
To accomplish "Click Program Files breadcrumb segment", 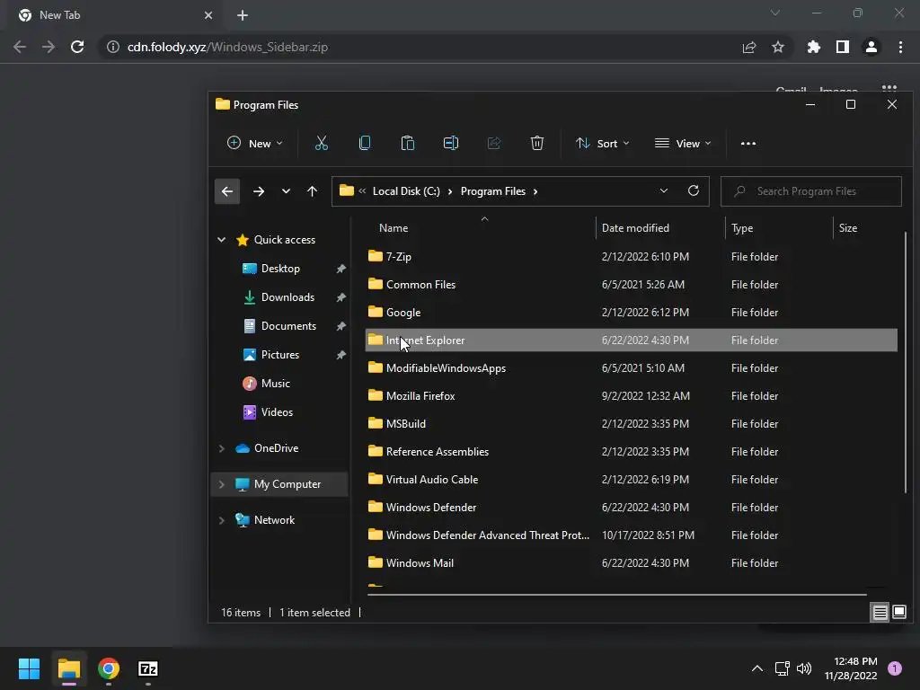I will tap(493, 191).
